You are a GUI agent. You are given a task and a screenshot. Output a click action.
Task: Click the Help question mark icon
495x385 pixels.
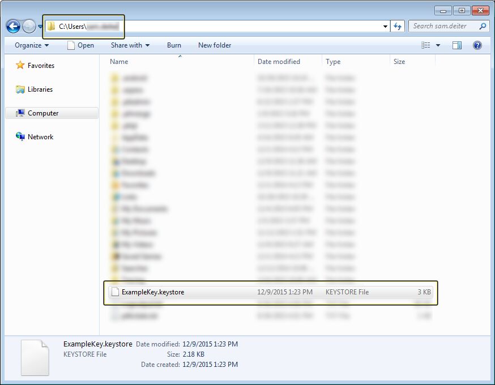477,45
